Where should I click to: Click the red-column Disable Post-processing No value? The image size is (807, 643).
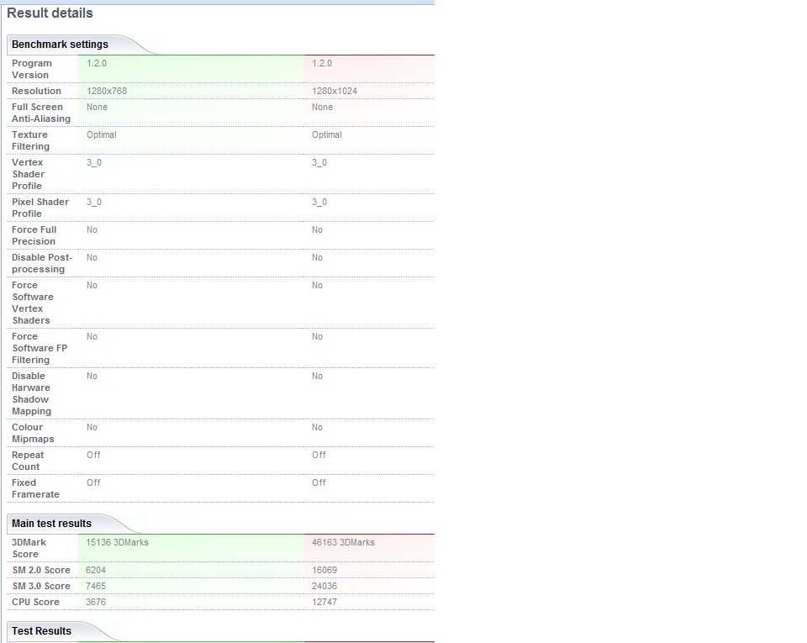[x=317, y=258]
